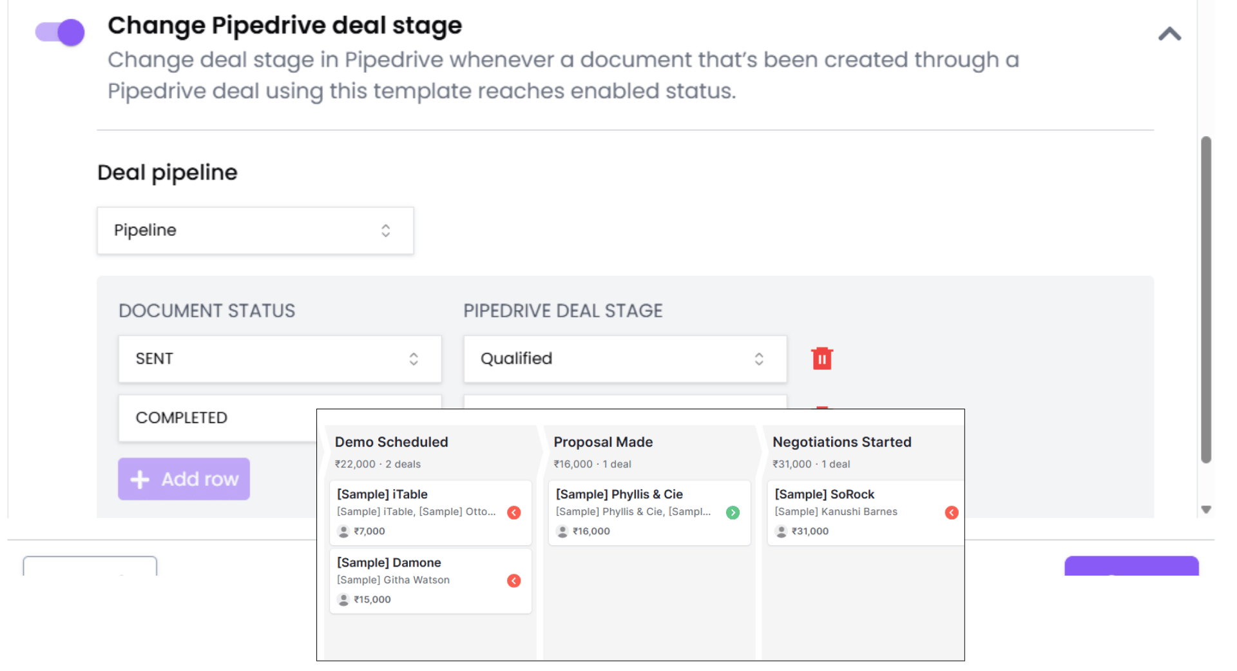Click owner avatar icon on SoRock card

[781, 531]
